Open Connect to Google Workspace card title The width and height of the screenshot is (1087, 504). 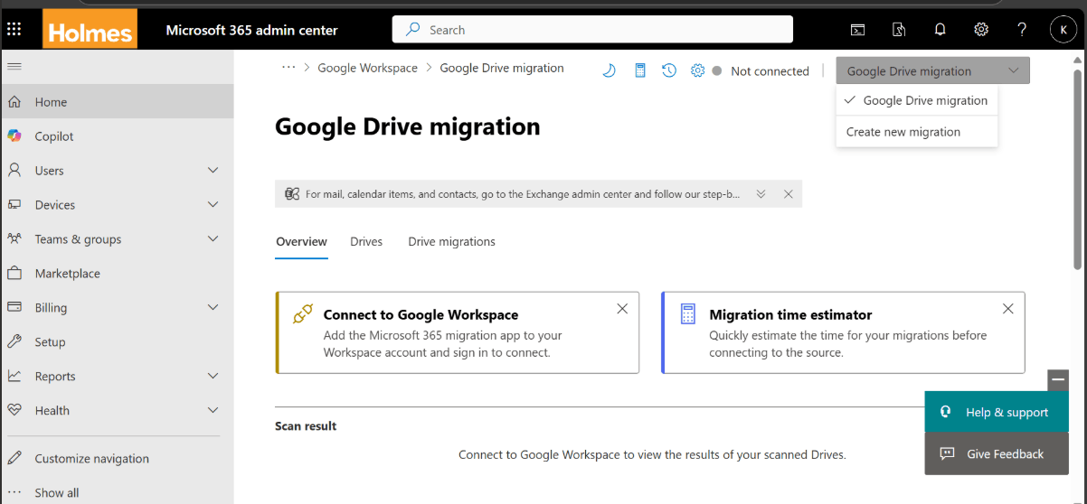421,314
